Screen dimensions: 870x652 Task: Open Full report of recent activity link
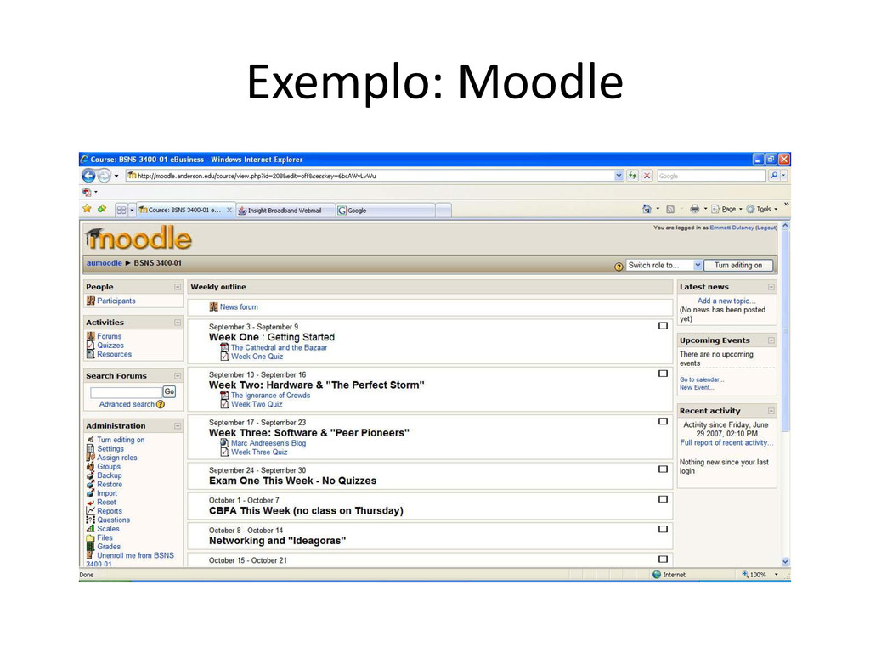pos(726,442)
